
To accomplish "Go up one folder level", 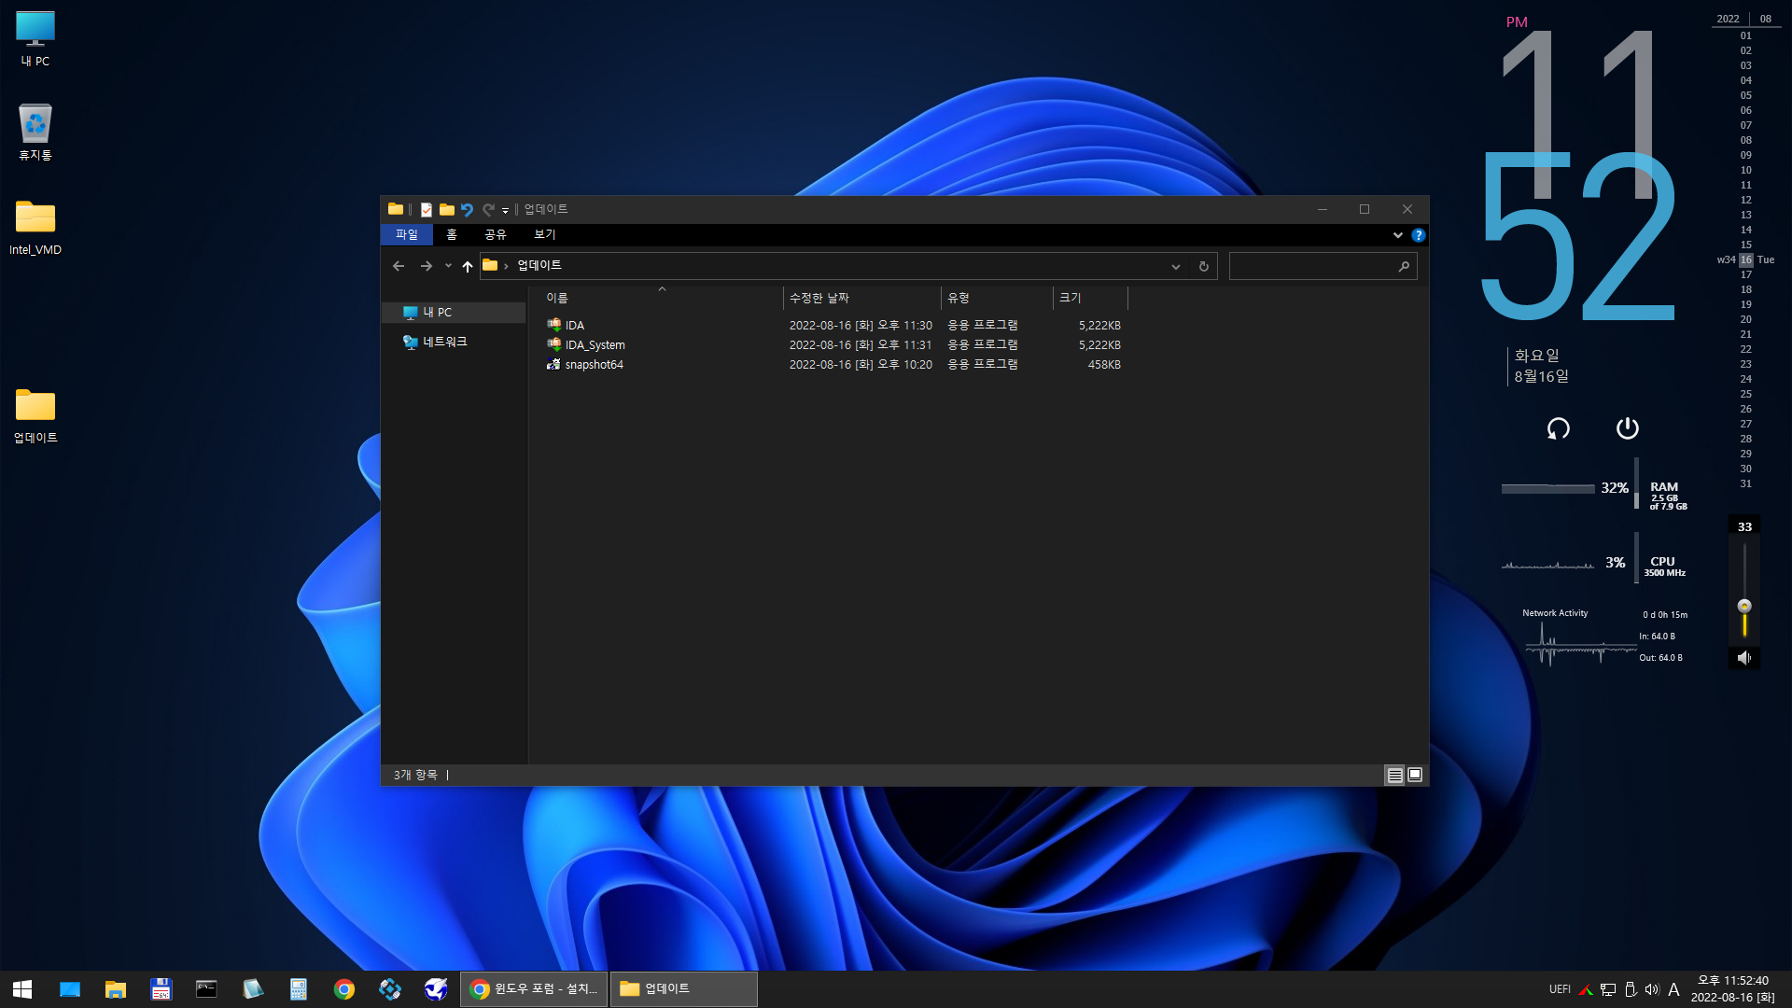I will (468, 266).
